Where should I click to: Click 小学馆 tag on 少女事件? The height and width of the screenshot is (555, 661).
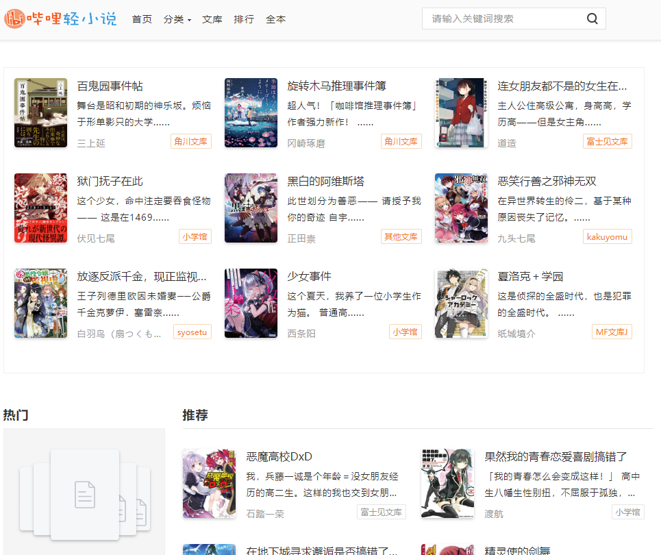tap(405, 332)
